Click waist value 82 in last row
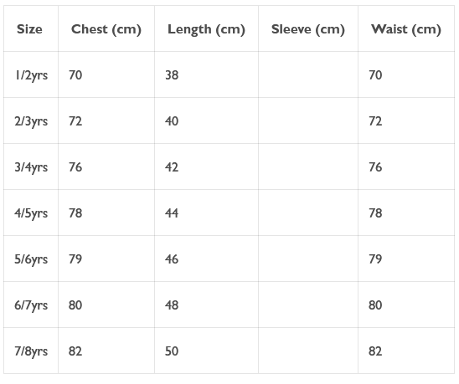This screenshot has width=459, height=384. pos(375,351)
